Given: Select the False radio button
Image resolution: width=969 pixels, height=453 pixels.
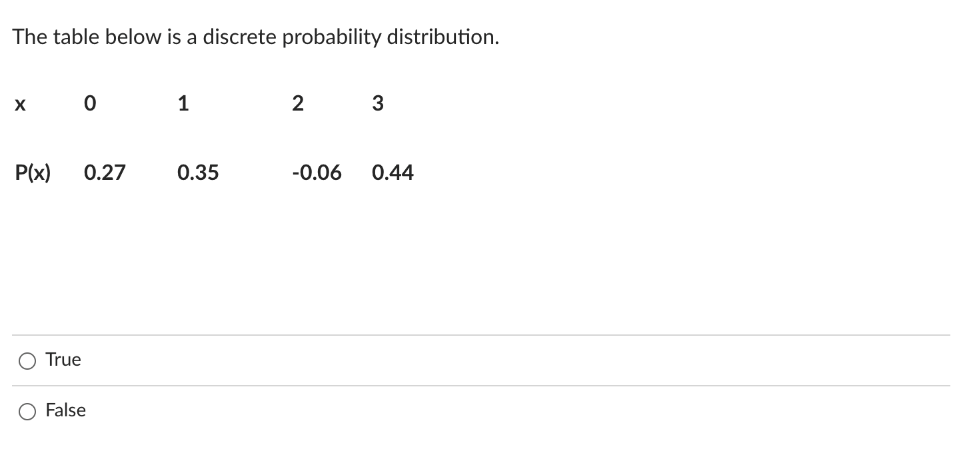Looking at the screenshot, I should (x=27, y=412).
